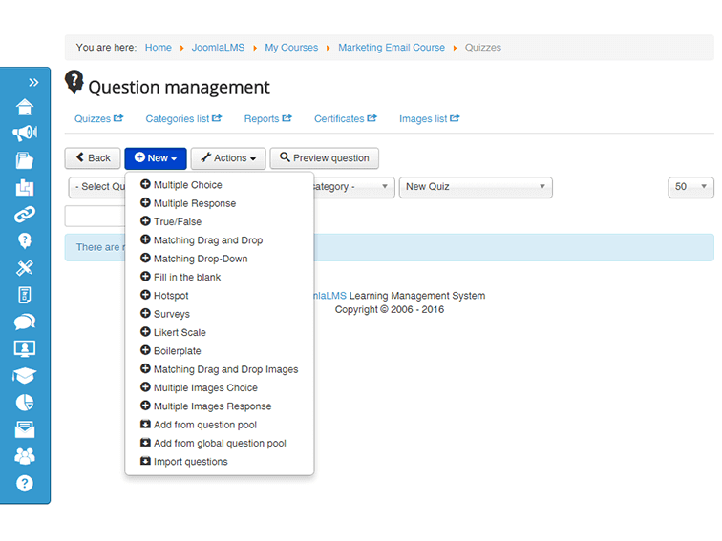The width and height of the screenshot is (722, 541).
Task: Click the mailbox envelope icon in sidebar
Action: 25,429
